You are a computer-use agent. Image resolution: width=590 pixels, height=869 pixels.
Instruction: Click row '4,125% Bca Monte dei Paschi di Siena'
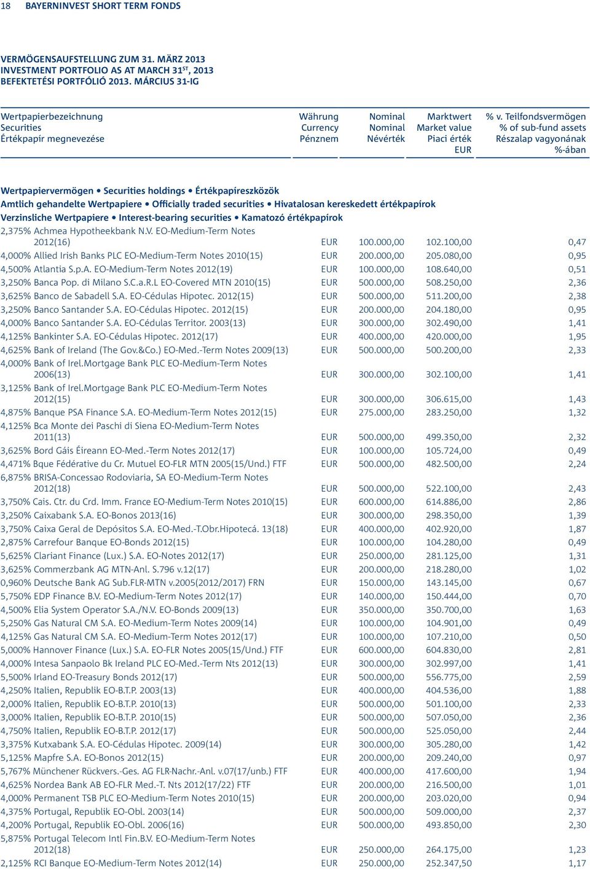point(293,431)
